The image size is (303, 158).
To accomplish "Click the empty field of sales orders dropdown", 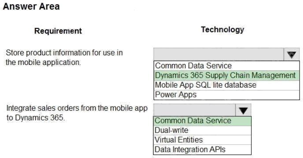I will click(195, 110).
